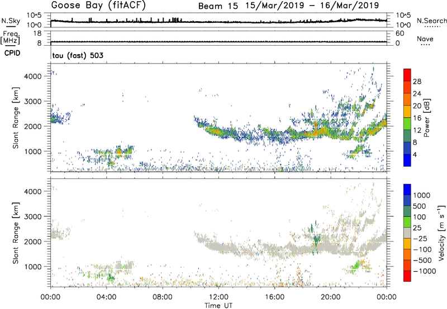The image size is (447, 309).
Task: Click the "60" Nave axis tick label
Action: click(x=400, y=33)
